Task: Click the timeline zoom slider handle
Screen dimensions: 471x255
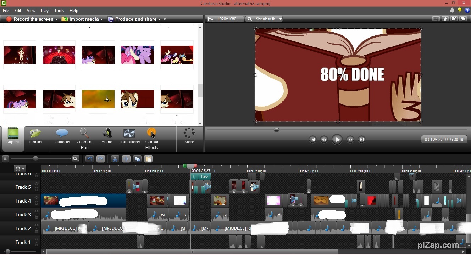Action: coord(35,159)
